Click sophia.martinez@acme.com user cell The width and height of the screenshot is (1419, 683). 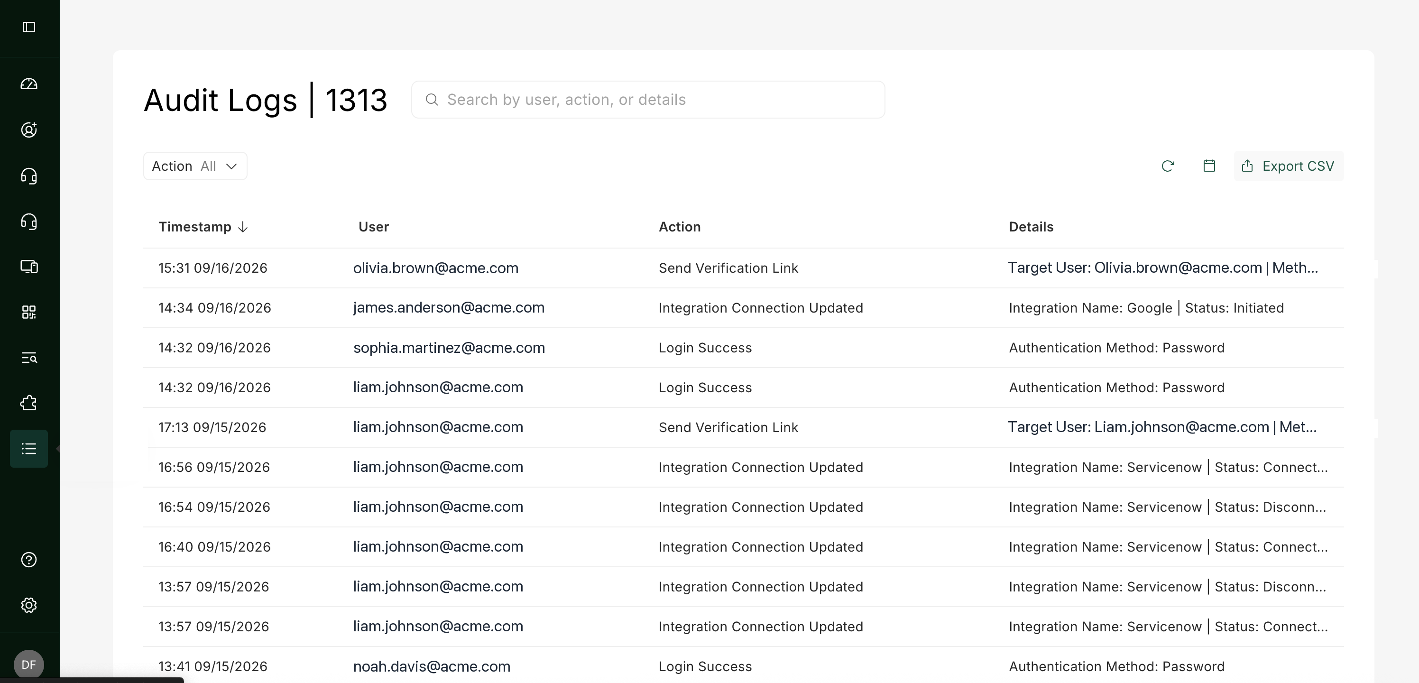(449, 348)
